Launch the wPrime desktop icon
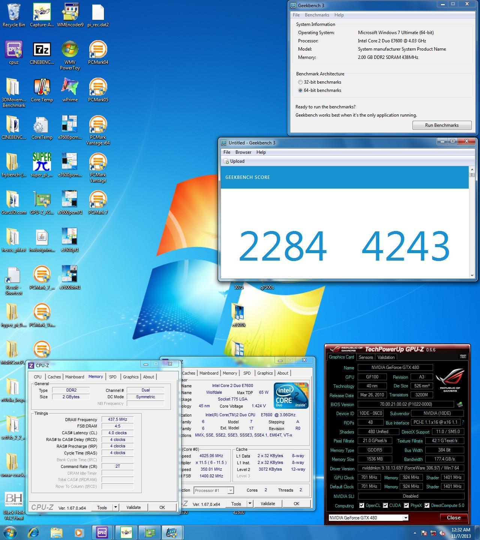Viewport: 480px width, 540px height. (70, 90)
